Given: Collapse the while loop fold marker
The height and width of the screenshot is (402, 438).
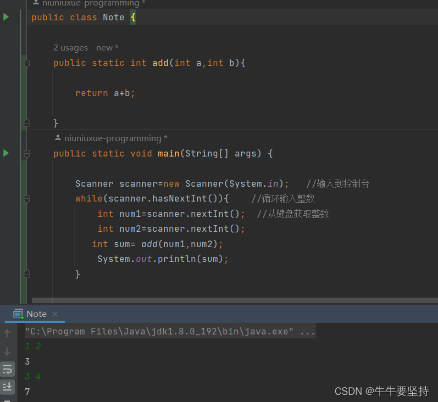Looking at the screenshot, I should coord(27,199).
